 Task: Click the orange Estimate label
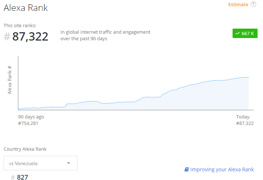click(238, 5)
